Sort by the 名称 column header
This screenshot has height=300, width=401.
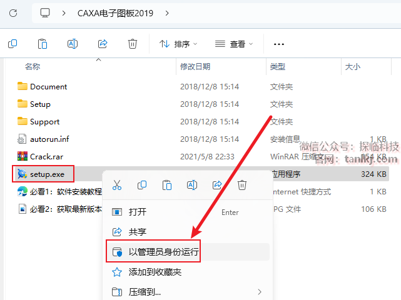click(x=33, y=67)
